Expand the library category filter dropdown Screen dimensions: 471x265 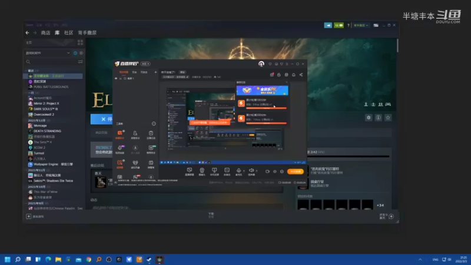tap(68, 53)
